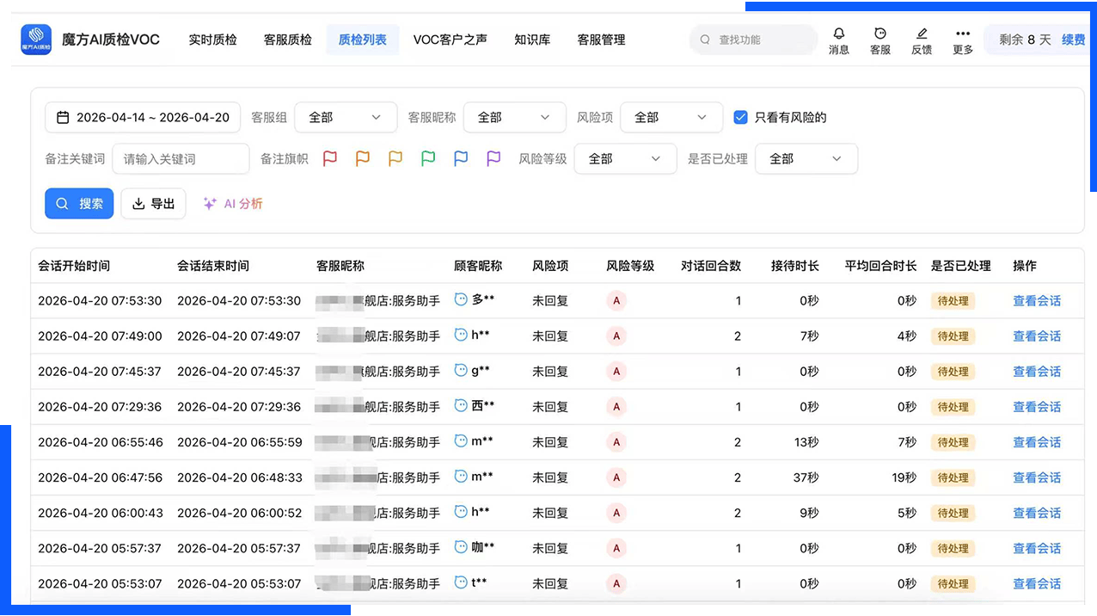Image resolution: width=1097 pixels, height=616 pixels.
Task: Open 查看会话 link on the first row
Action: [1036, 300]
